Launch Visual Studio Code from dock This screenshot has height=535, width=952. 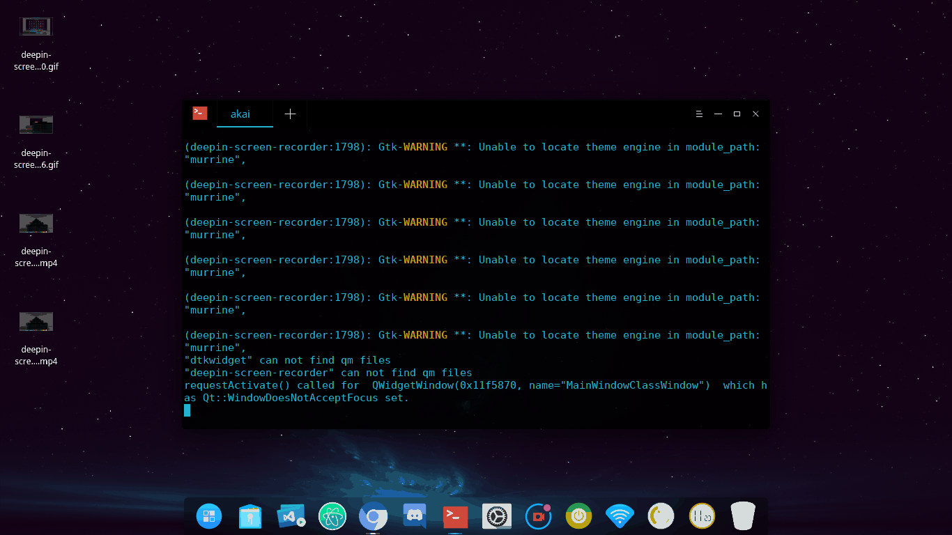291,516
